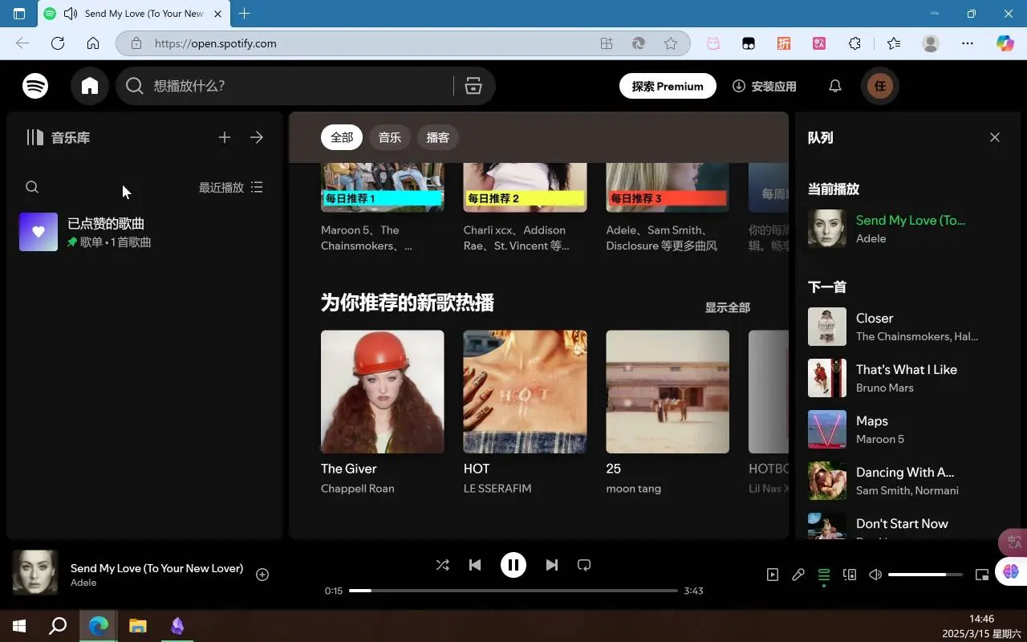Play Closer from the queue

[x=907, y=327]
